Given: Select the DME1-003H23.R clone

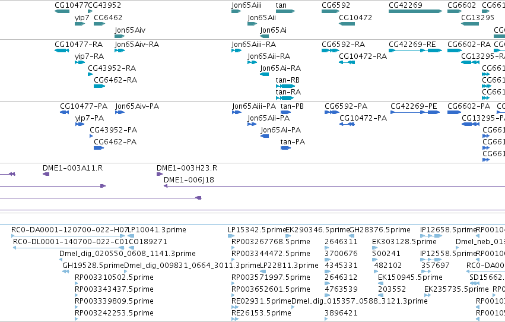Looking at the screenshot, I should pos(160,174).
